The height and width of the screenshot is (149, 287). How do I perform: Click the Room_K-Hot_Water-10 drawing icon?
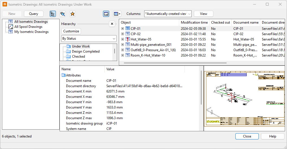(128, 55)
